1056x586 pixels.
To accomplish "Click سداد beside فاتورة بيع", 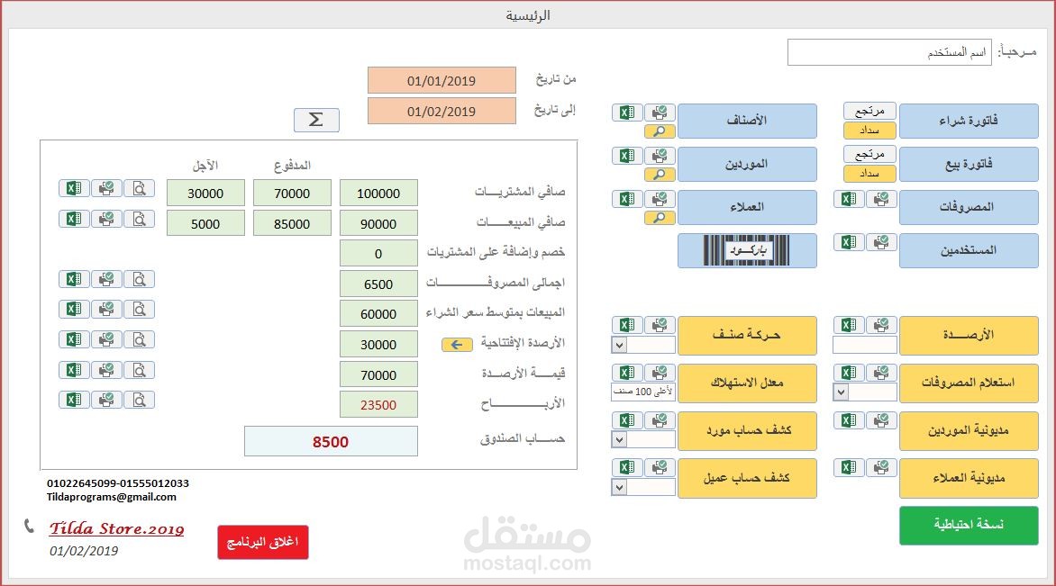I will 869,174.
